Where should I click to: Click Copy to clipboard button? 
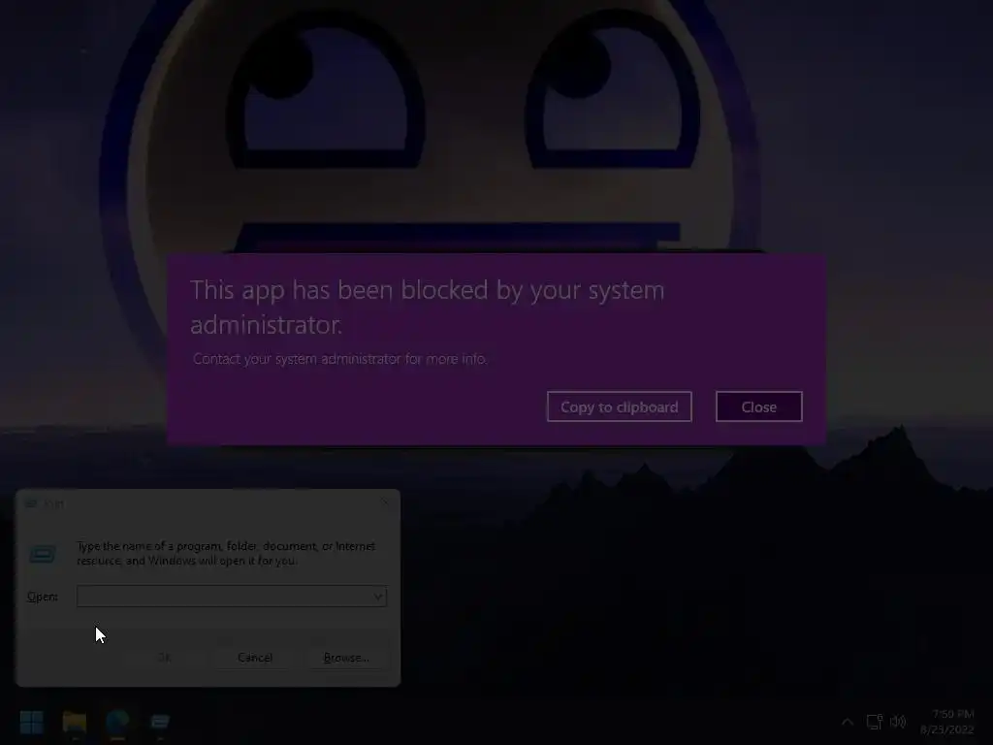coord(620,406)
